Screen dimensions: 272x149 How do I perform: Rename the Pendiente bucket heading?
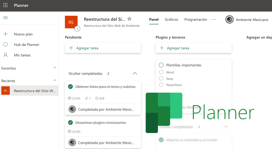tap(73, 38)
